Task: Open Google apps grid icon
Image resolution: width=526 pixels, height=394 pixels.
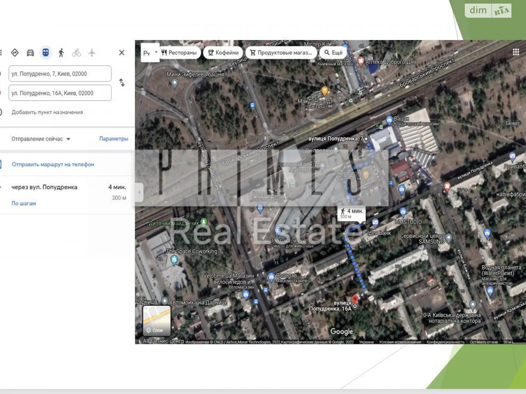Action: point(516,52)
